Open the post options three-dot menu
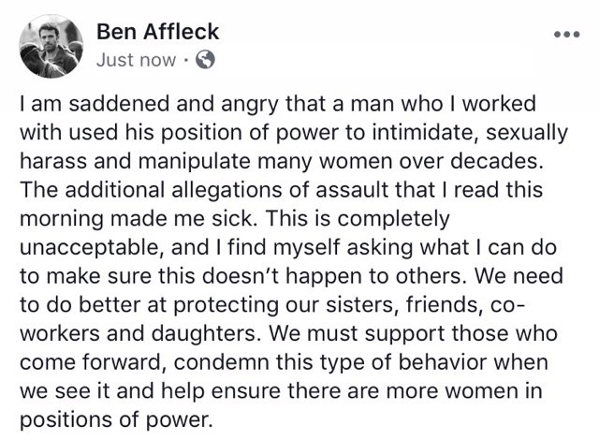 [567, 35]
